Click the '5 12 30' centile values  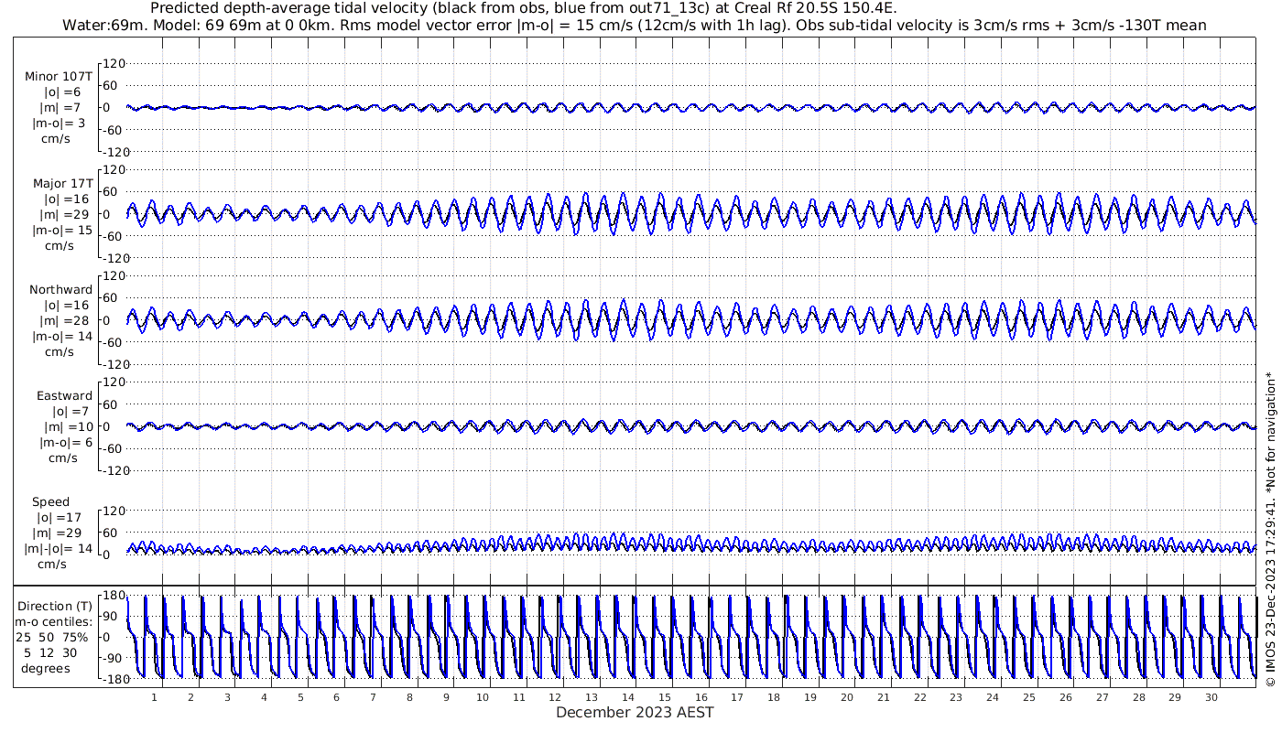[51, 653]
